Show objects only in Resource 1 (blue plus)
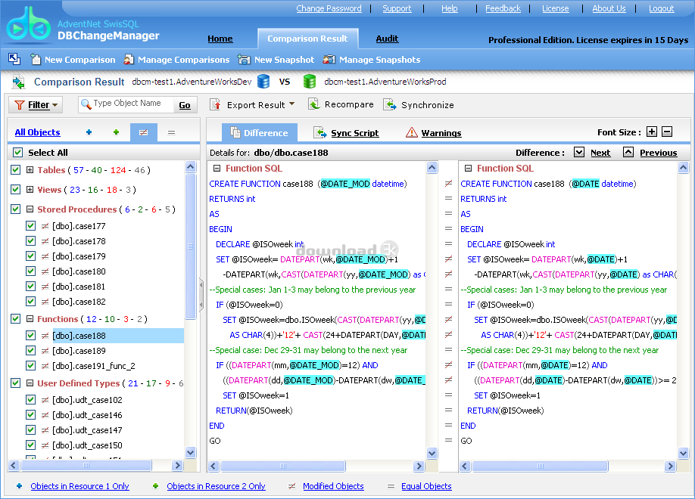 pyautogui.click(x=89, y=132)
